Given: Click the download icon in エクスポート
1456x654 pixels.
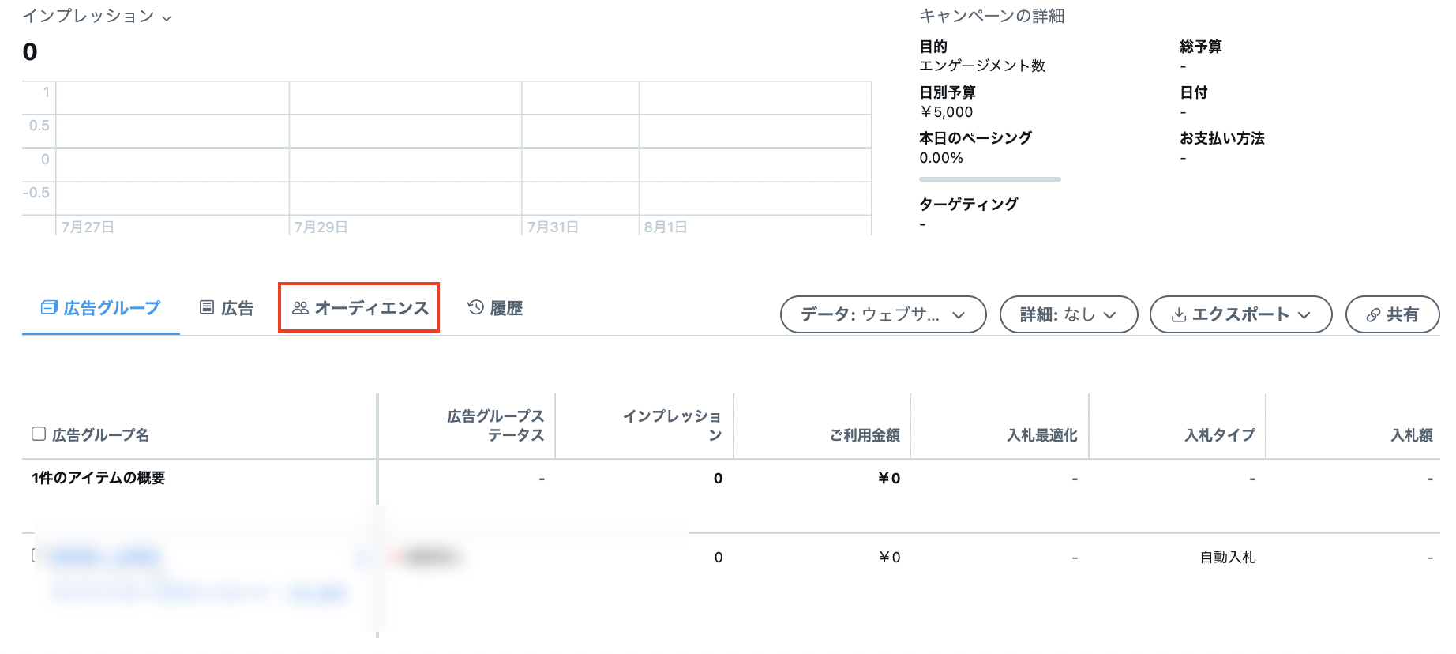Looking at the screenshot, I should [1178, 315].
